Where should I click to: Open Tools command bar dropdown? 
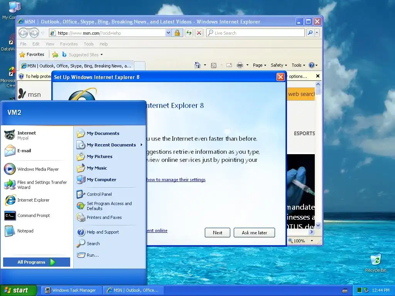pyautogui.click(x=298, y=65)
